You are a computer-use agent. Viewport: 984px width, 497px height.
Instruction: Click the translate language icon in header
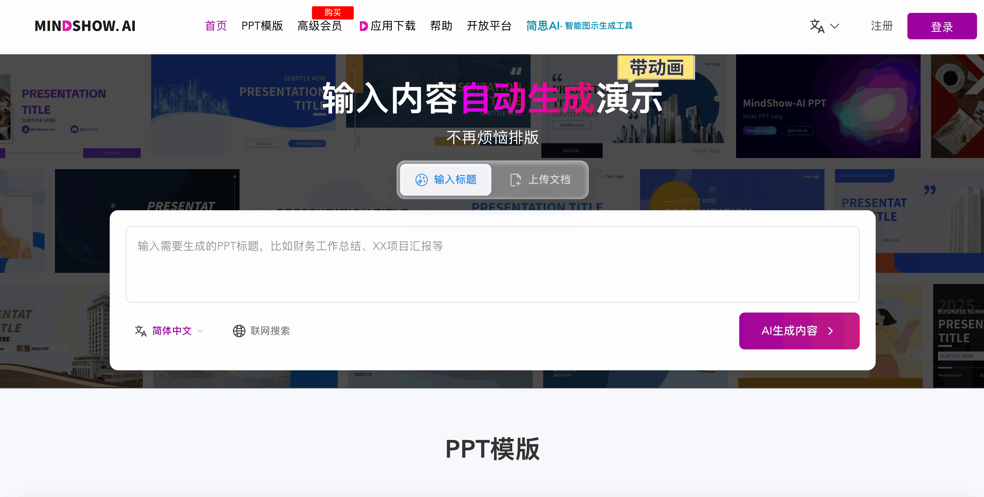817,26
